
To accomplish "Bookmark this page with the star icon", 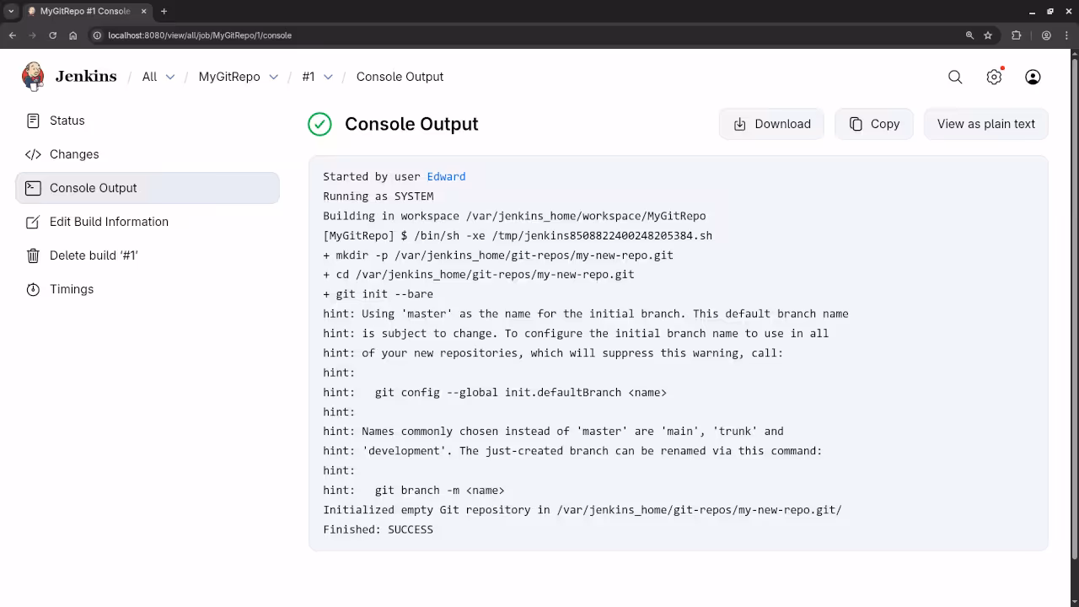I will coord(988,35).
